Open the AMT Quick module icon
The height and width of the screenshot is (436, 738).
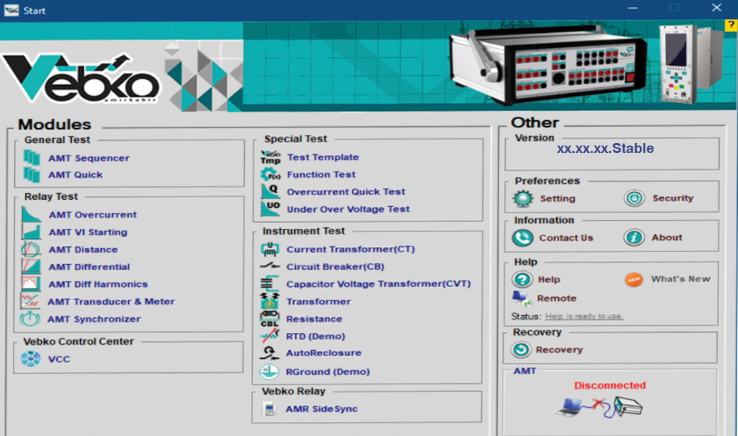[x=32, y=174]
